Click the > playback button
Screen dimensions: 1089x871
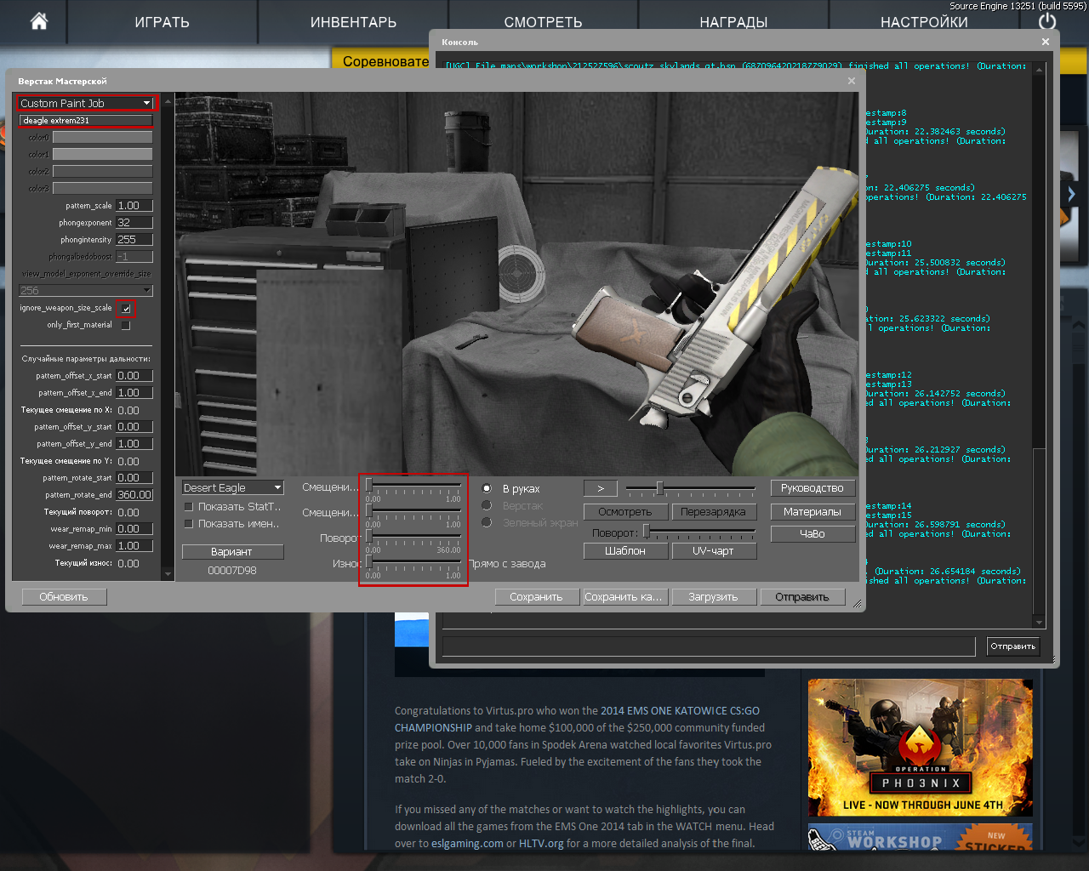(601, 488)
